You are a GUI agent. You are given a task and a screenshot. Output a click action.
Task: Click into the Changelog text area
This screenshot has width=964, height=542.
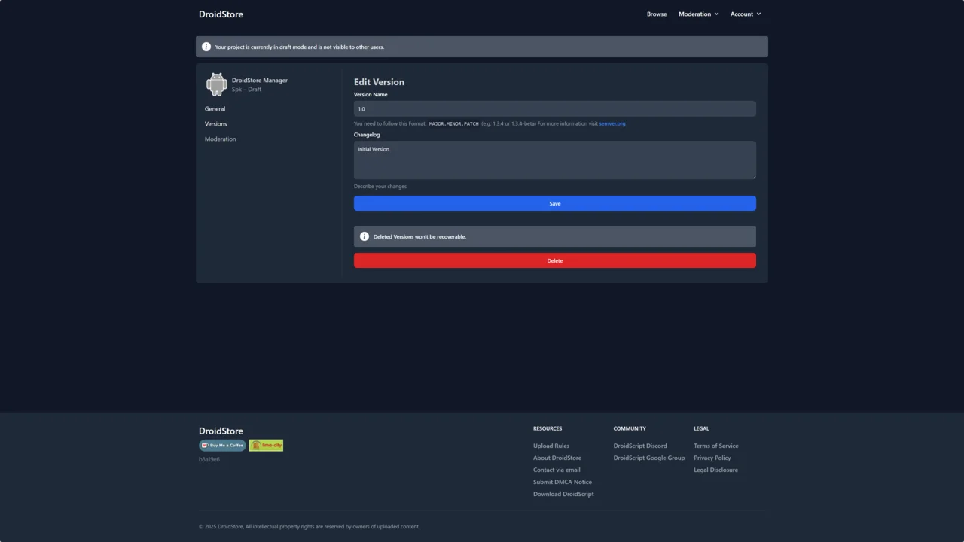click(555, 160)
